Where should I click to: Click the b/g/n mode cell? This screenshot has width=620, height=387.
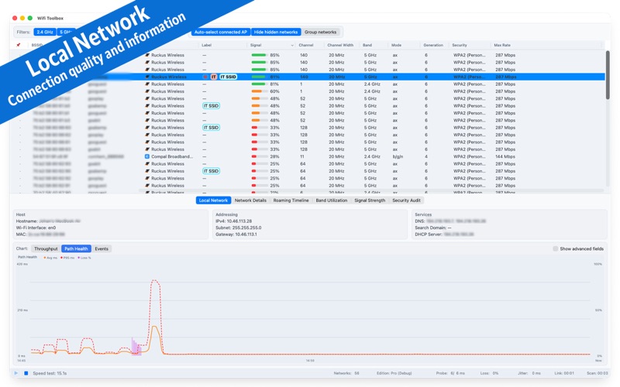[398, 157]
